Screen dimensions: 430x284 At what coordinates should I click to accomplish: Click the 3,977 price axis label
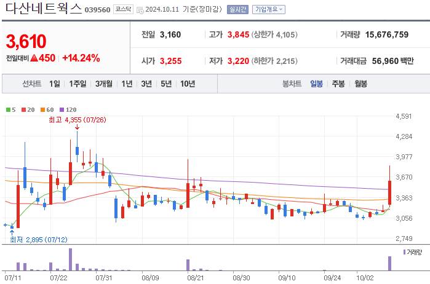click(x=404, y=157)
